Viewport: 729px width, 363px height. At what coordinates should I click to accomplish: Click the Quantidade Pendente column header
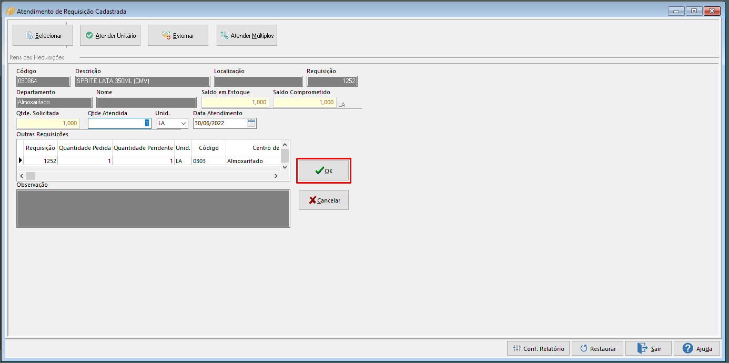point(143,148)
